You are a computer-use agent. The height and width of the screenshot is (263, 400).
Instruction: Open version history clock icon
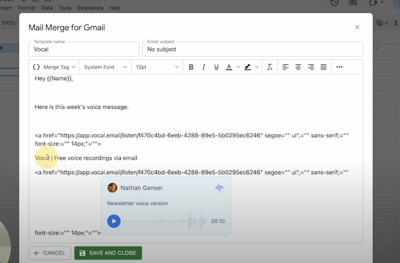(x=335, y=3)
